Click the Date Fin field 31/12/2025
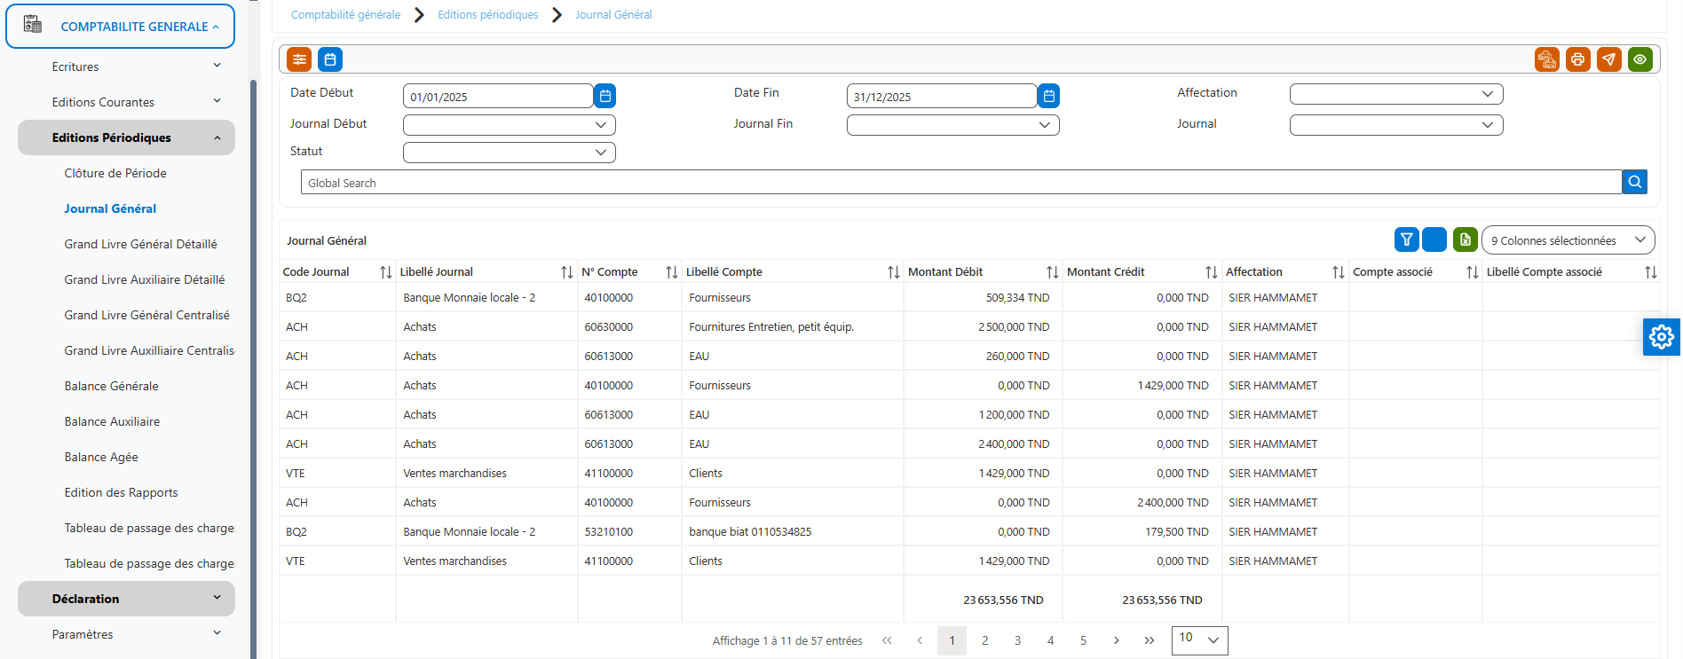 pos(942,96)
